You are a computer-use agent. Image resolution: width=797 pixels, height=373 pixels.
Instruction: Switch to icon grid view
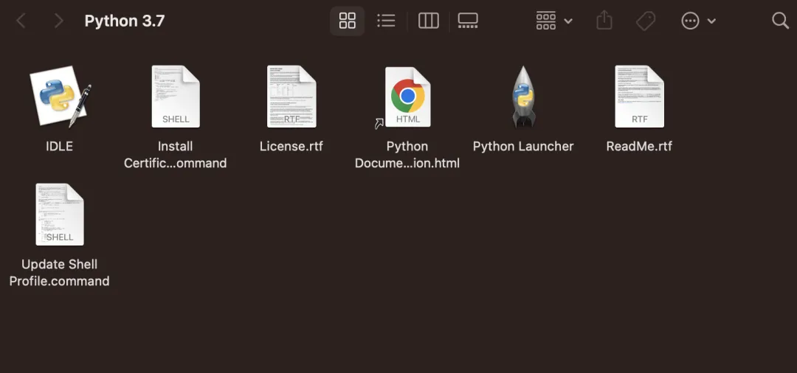pyautogui.click(x=347, y=21)
